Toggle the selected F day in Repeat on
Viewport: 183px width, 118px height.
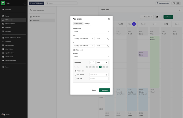click(x=100, y=67)
